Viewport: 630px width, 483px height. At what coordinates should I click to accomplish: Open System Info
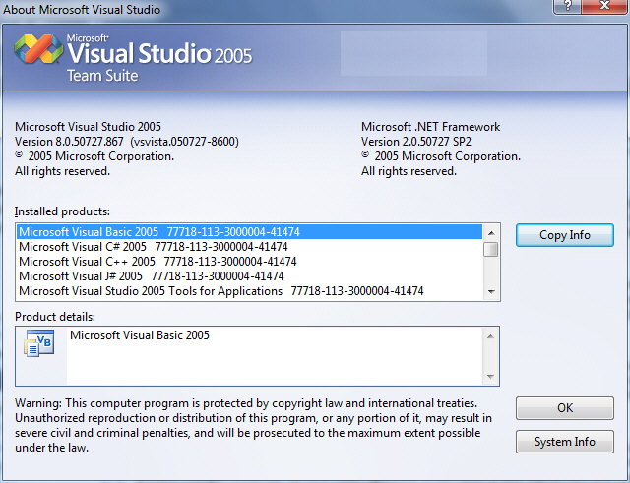pos(564,442)
